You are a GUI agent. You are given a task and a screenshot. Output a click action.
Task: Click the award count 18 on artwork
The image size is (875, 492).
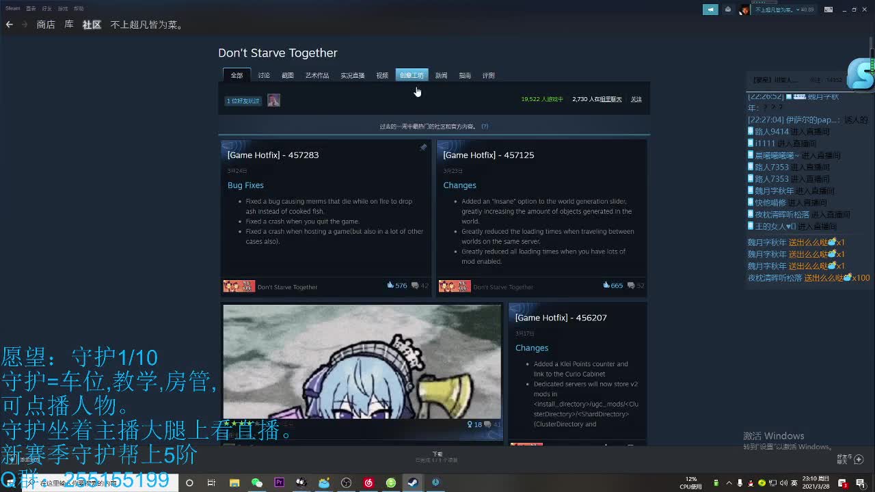click(x=474, y=424)
